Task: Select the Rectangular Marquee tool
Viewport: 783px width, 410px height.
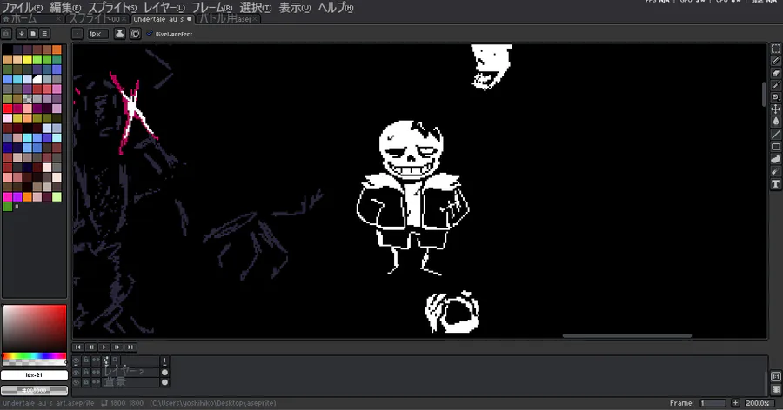Action: click(x=775, y=49)
